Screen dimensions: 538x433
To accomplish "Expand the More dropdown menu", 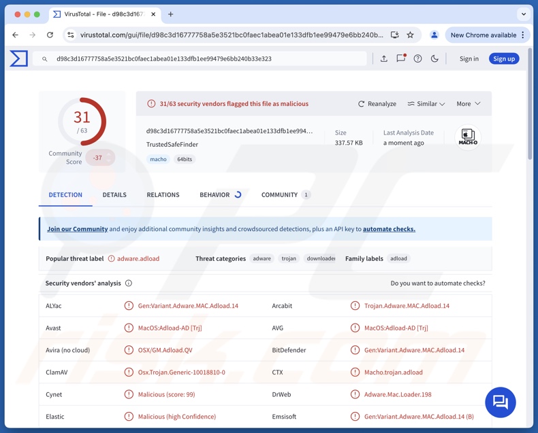I will (469, 103).
